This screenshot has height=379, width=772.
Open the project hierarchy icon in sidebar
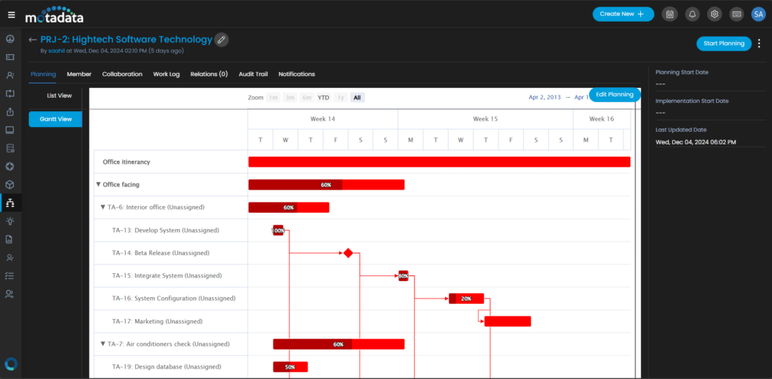click(11, 203)
